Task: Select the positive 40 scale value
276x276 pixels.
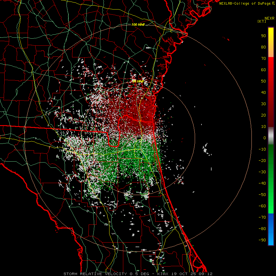Action: (x=263, y=92)
